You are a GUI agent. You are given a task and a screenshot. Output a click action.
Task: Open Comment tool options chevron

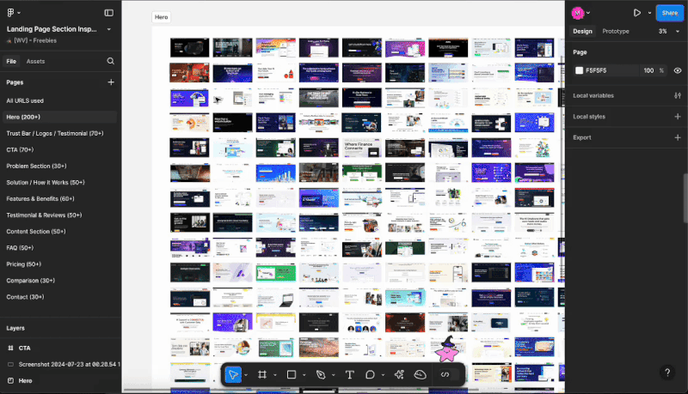[383, 375]
